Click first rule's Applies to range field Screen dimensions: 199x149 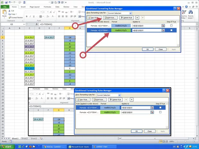click(147, 26)
